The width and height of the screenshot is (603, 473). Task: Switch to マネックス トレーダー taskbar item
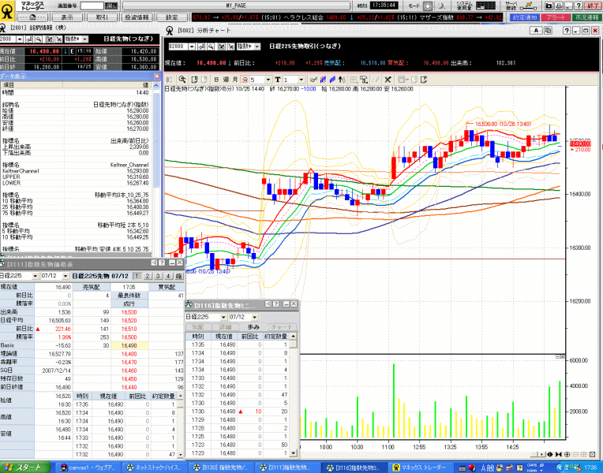pyautogui.click(x=419, y=467)
